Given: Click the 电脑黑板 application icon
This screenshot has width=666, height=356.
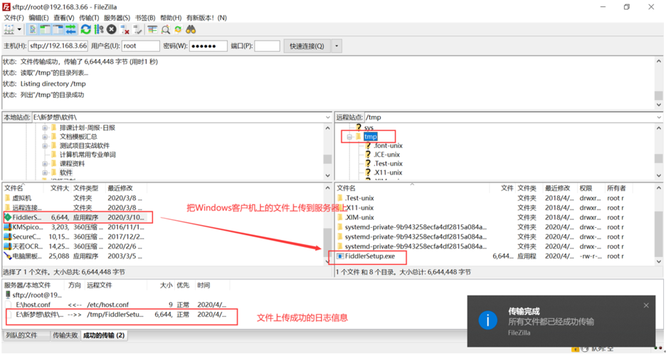Looking at the screenshot, I should click(x=8, y=256).
